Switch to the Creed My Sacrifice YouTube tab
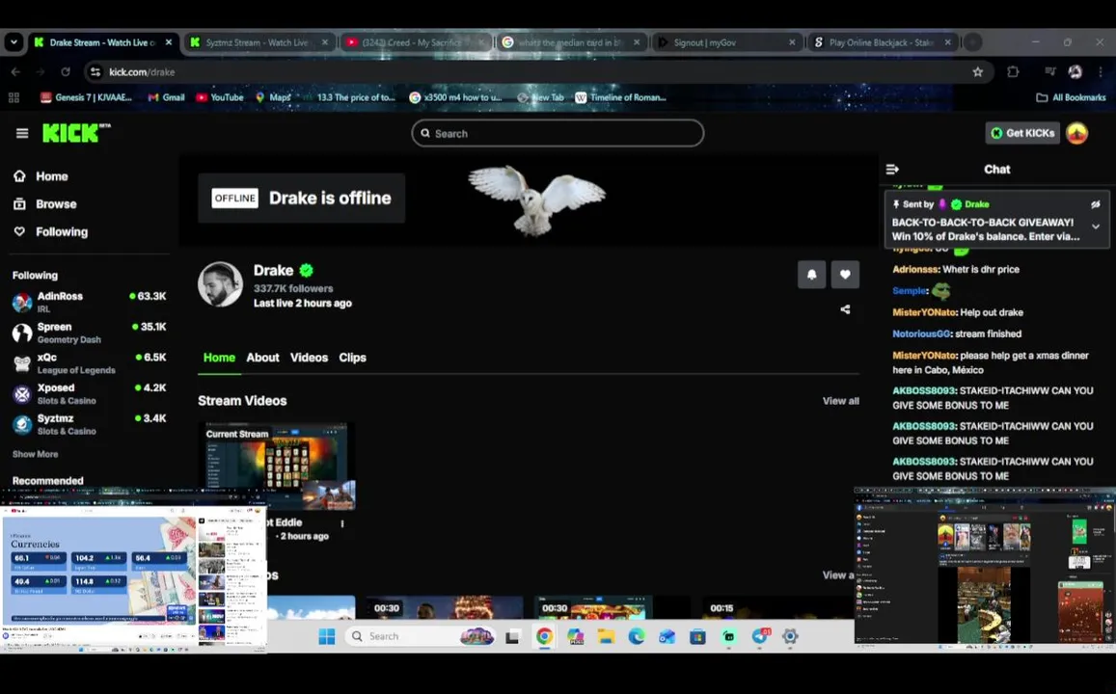Viewport: 1116px width, 694px height. click(415, 42)
